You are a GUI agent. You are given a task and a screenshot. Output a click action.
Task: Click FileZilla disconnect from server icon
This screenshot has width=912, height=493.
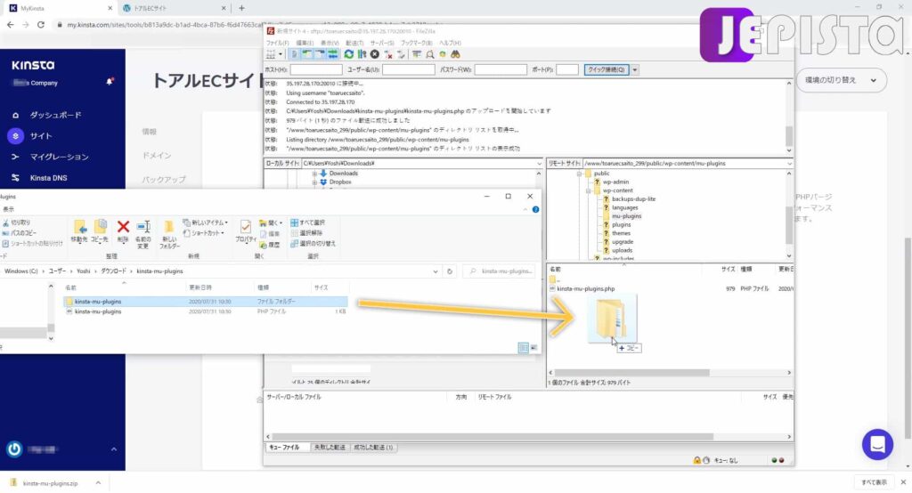(x=388, y=54)
